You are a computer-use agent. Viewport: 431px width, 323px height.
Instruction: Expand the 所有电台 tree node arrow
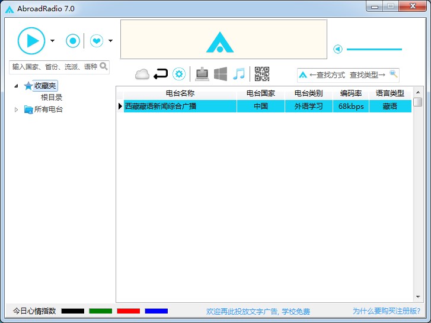[16, 109]
